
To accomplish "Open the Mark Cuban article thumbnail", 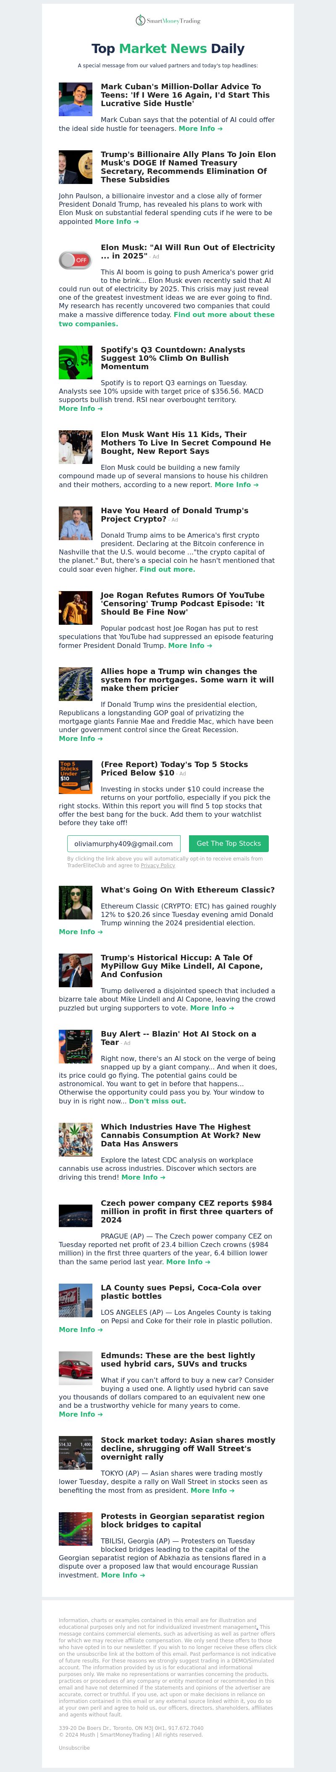I will (x=76, y=99).
